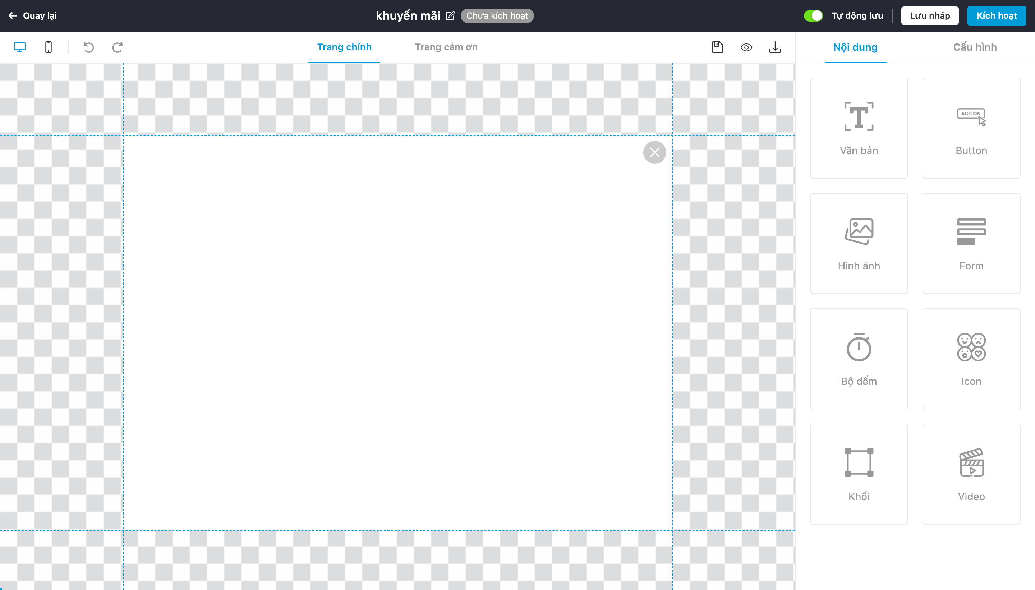Go back with Quay lại link
This screenshot has width=1035, height=590.
(x=32, y=16)
